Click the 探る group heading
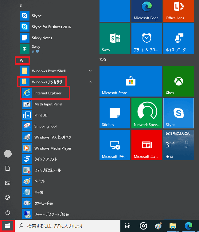This screenshot has height=232, width=199. (x=103, y=60)
